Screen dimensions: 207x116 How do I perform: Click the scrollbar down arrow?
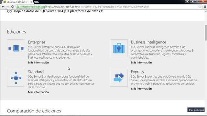[x=206, y=114]
